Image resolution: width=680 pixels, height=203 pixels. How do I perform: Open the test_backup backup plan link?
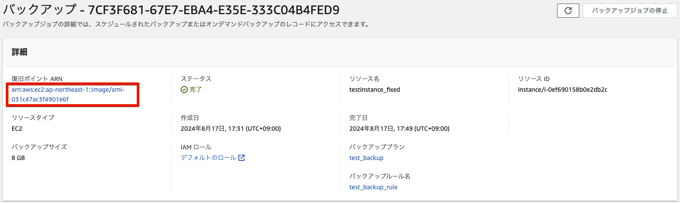tap(366, 158)
